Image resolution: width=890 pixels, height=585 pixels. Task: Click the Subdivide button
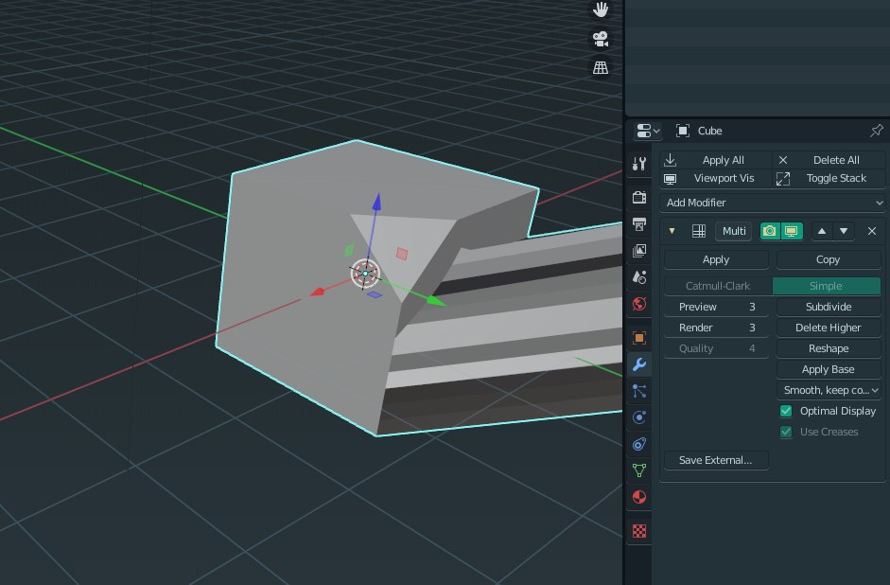coord(828,307)
